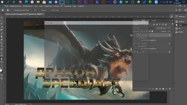Image resolution: width=187 pixels, height=105 pixels.
Task: Open the workspace switcher icon
Action: (180, 10)
